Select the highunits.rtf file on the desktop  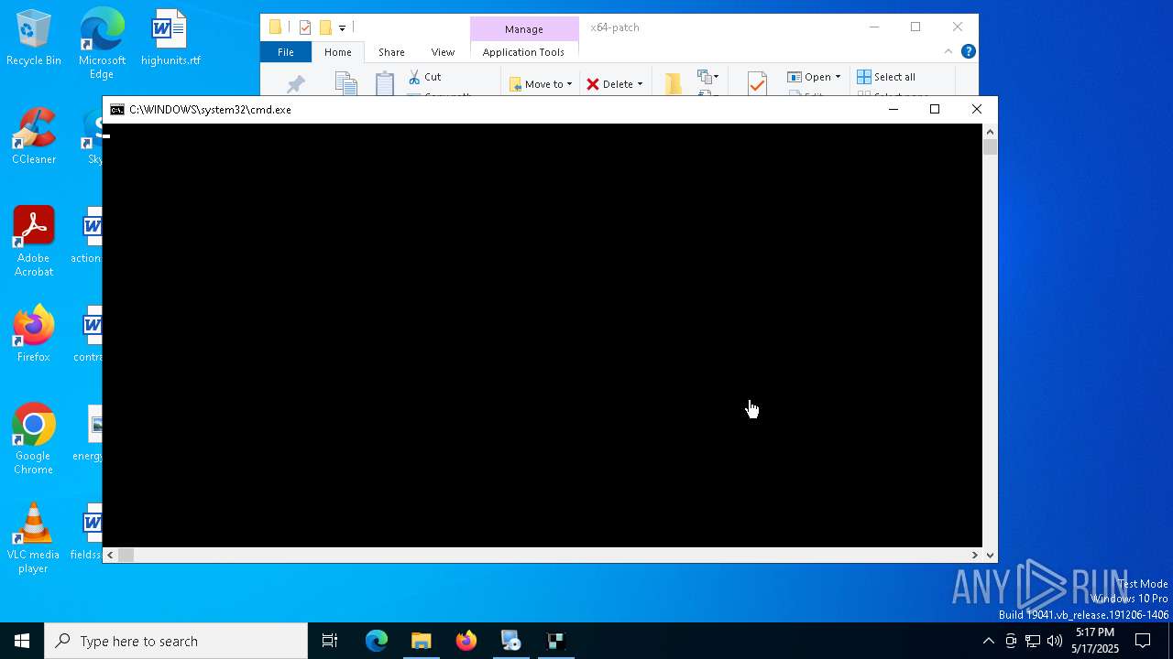coord(170,38)
